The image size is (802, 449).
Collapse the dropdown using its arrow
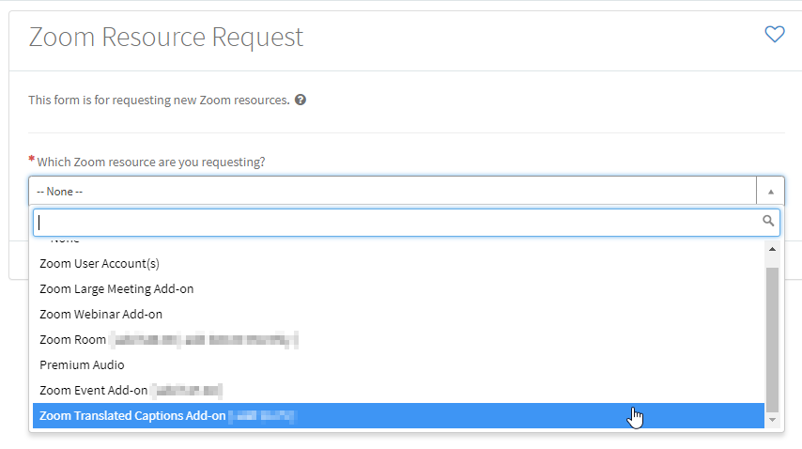coord(770,191)
